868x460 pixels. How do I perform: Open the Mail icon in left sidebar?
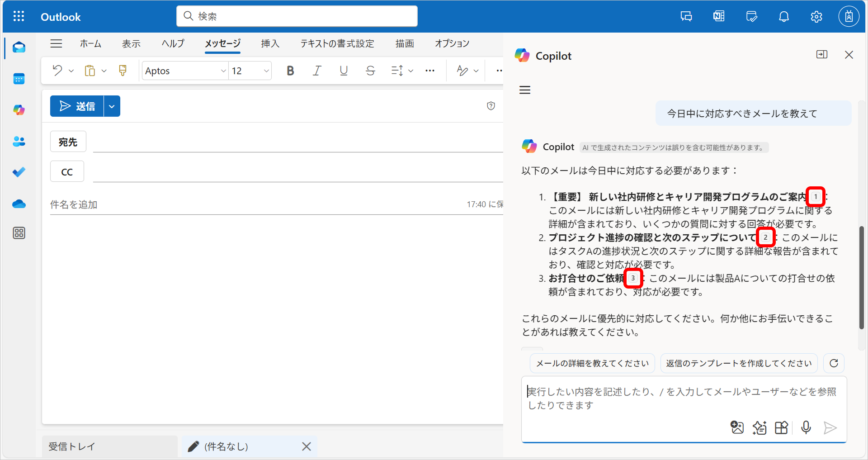coord(19,47)
